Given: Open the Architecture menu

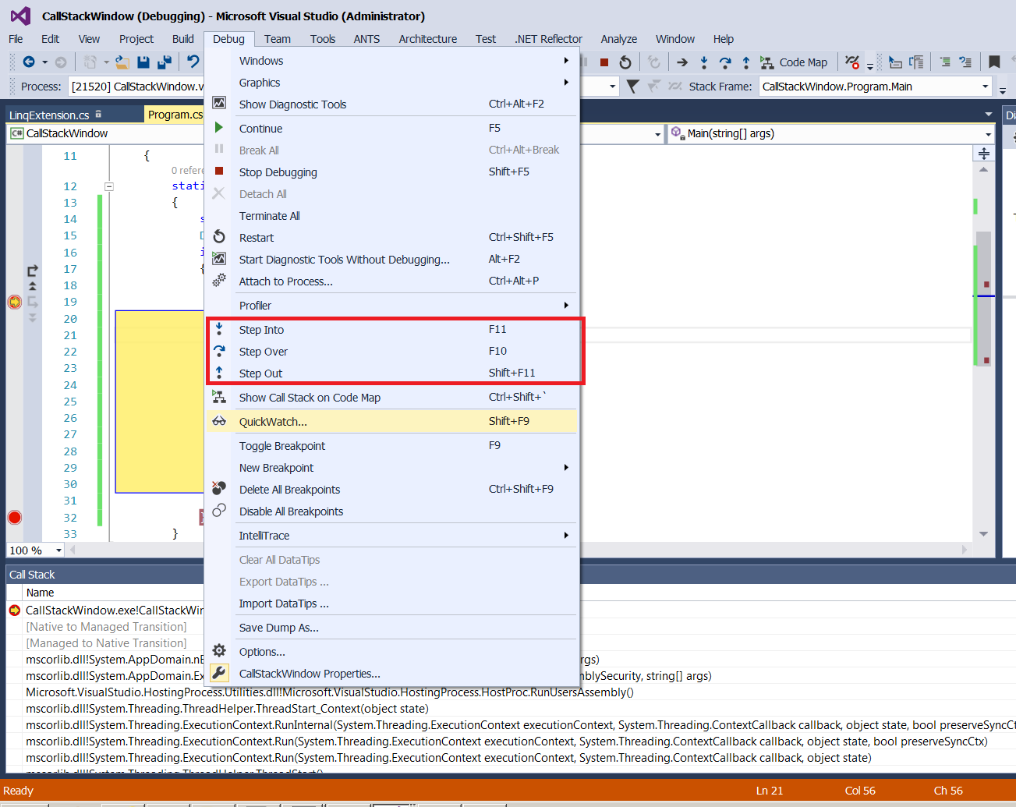Looking at the screenshot, I should point(428,39).
